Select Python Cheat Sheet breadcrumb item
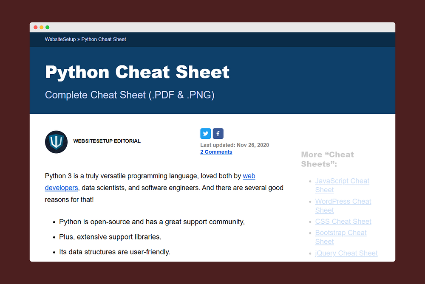The image size is (425, 284). coord(104,39)
